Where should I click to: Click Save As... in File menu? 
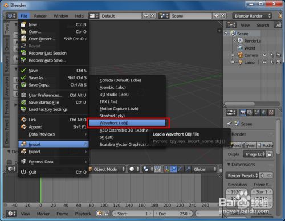pos(54,77)
